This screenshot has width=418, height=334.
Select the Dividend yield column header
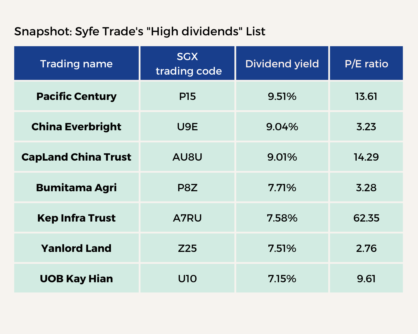(282, 64)
